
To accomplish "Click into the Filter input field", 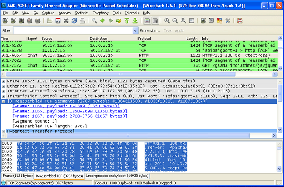I will pyautogui.click(x=73, y=31).
